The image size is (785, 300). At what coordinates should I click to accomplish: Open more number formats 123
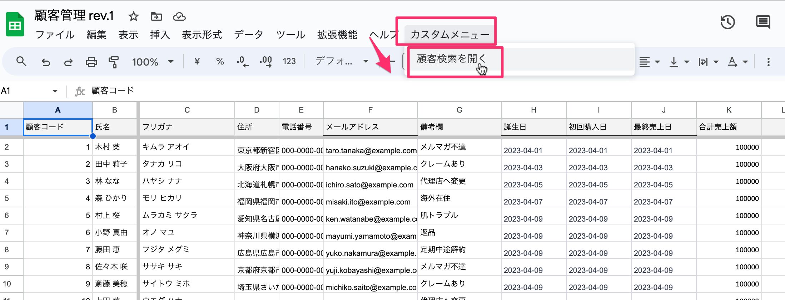289,62
